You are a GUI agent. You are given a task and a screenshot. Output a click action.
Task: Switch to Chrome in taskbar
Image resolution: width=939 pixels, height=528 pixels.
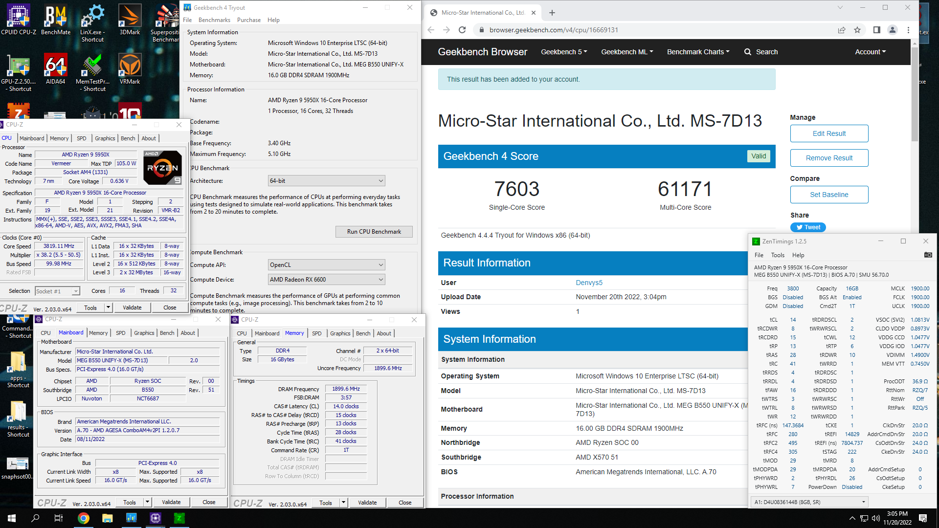pos(84,518)
